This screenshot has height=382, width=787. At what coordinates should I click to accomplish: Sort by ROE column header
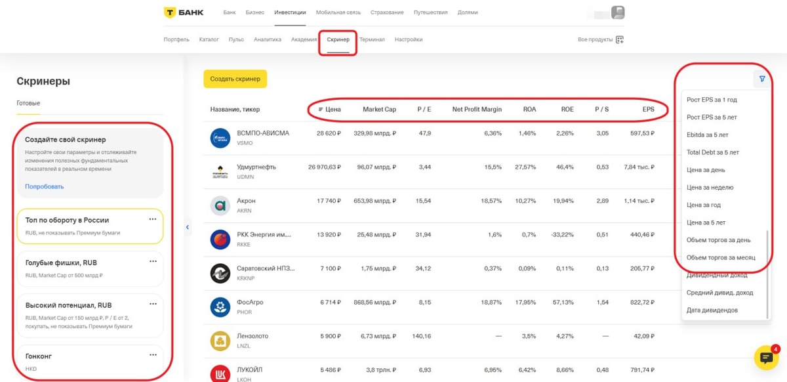click(x=567, y=110)
